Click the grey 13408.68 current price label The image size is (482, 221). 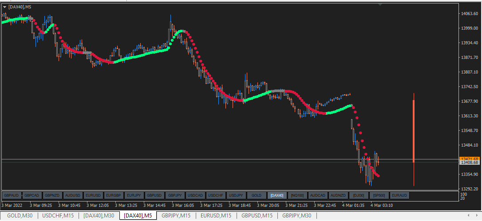[x=469, y=163]
